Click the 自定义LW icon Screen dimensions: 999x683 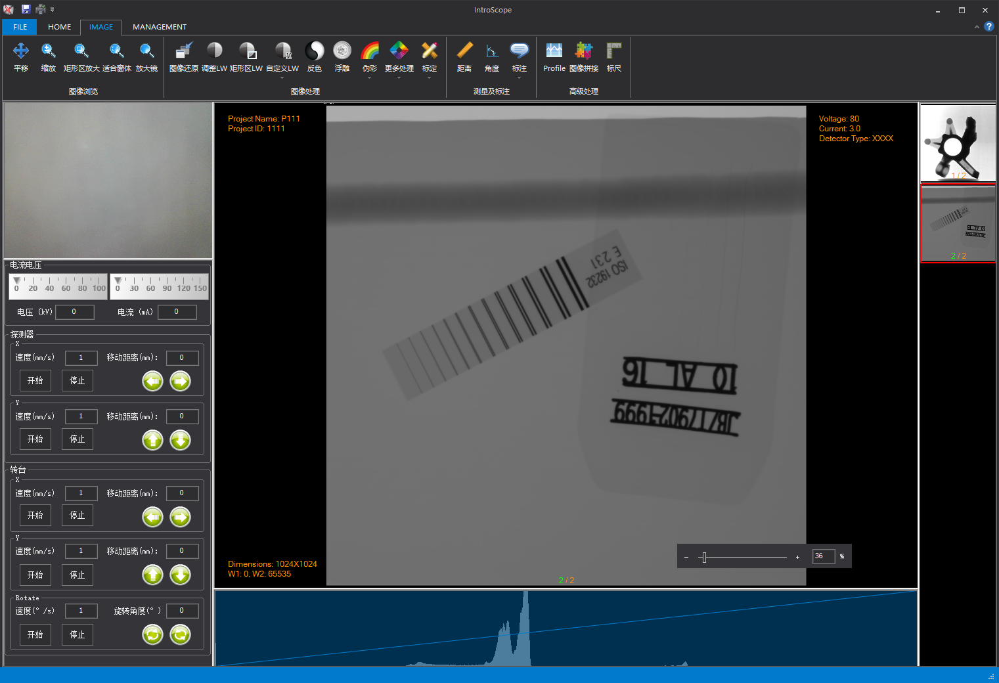point(282,57)
